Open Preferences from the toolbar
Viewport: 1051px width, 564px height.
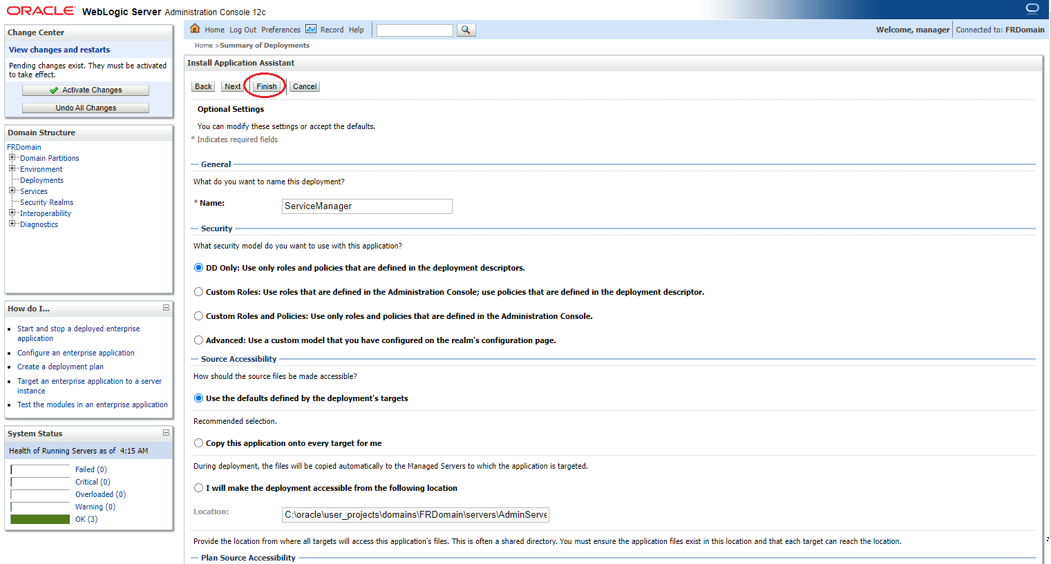(x=281, y=30)
